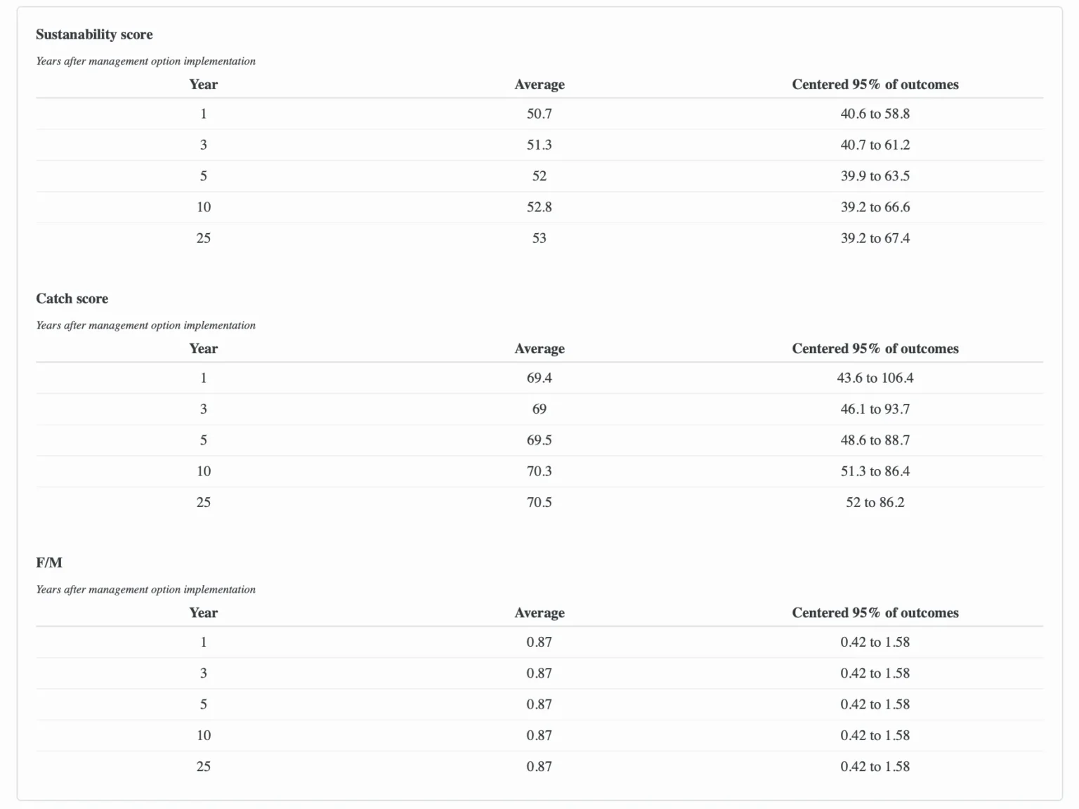Image resolution: width=1079 pixels, height=809 pixels.
Task: Click the 52.8 sustainability average
Action: 539,207
